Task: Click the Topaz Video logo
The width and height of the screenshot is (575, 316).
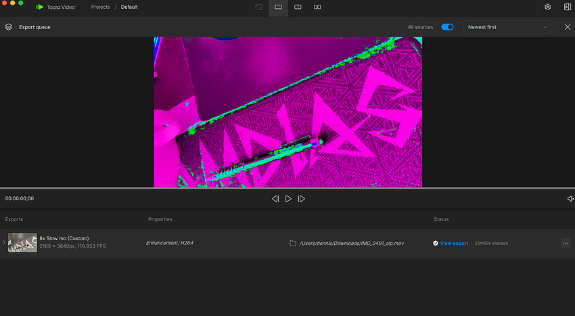Action: (55, 7)
